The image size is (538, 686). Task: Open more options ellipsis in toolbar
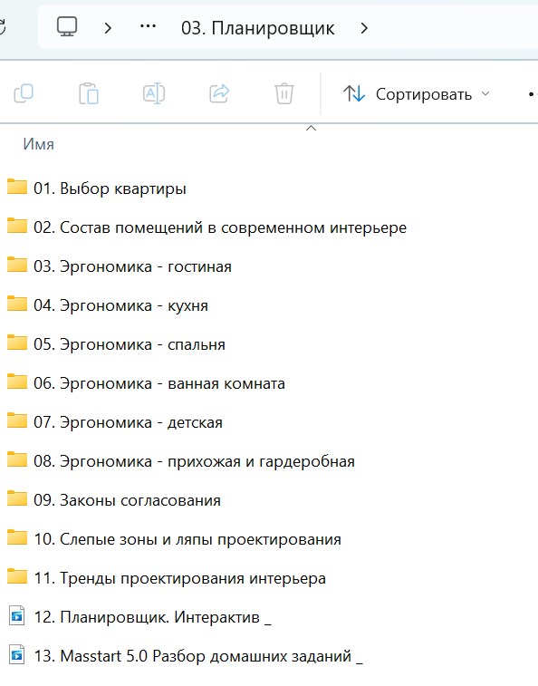533,94
